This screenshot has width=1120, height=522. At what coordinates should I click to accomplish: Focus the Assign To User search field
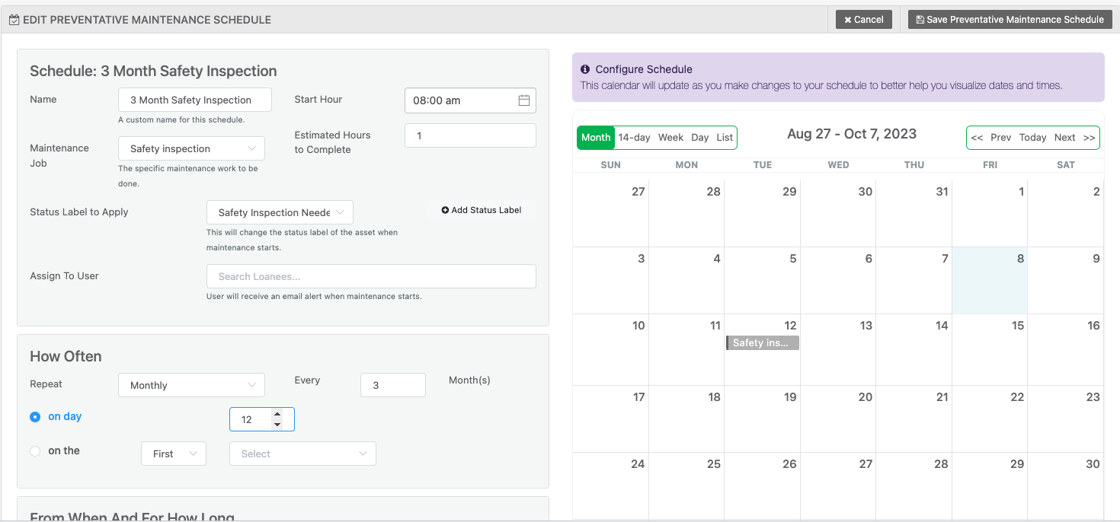click(371, 276)
